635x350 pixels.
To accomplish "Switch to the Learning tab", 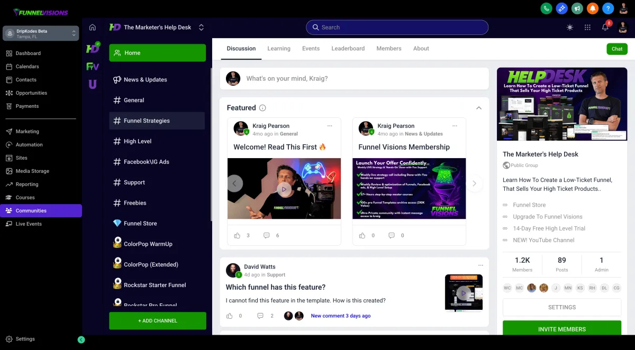I will (x=279, y=49).
